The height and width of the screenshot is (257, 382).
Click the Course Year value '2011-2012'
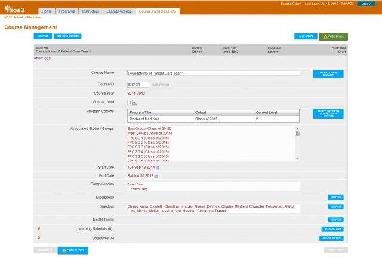click(136, 94)
